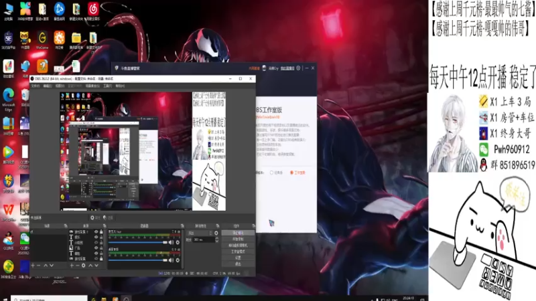Open 桌面音频 audio settings gear
Screen dimensions: 536x301
(178, 260)
